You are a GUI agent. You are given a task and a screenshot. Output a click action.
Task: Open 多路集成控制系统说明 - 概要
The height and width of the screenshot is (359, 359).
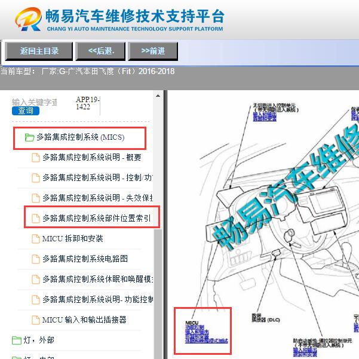92,157
